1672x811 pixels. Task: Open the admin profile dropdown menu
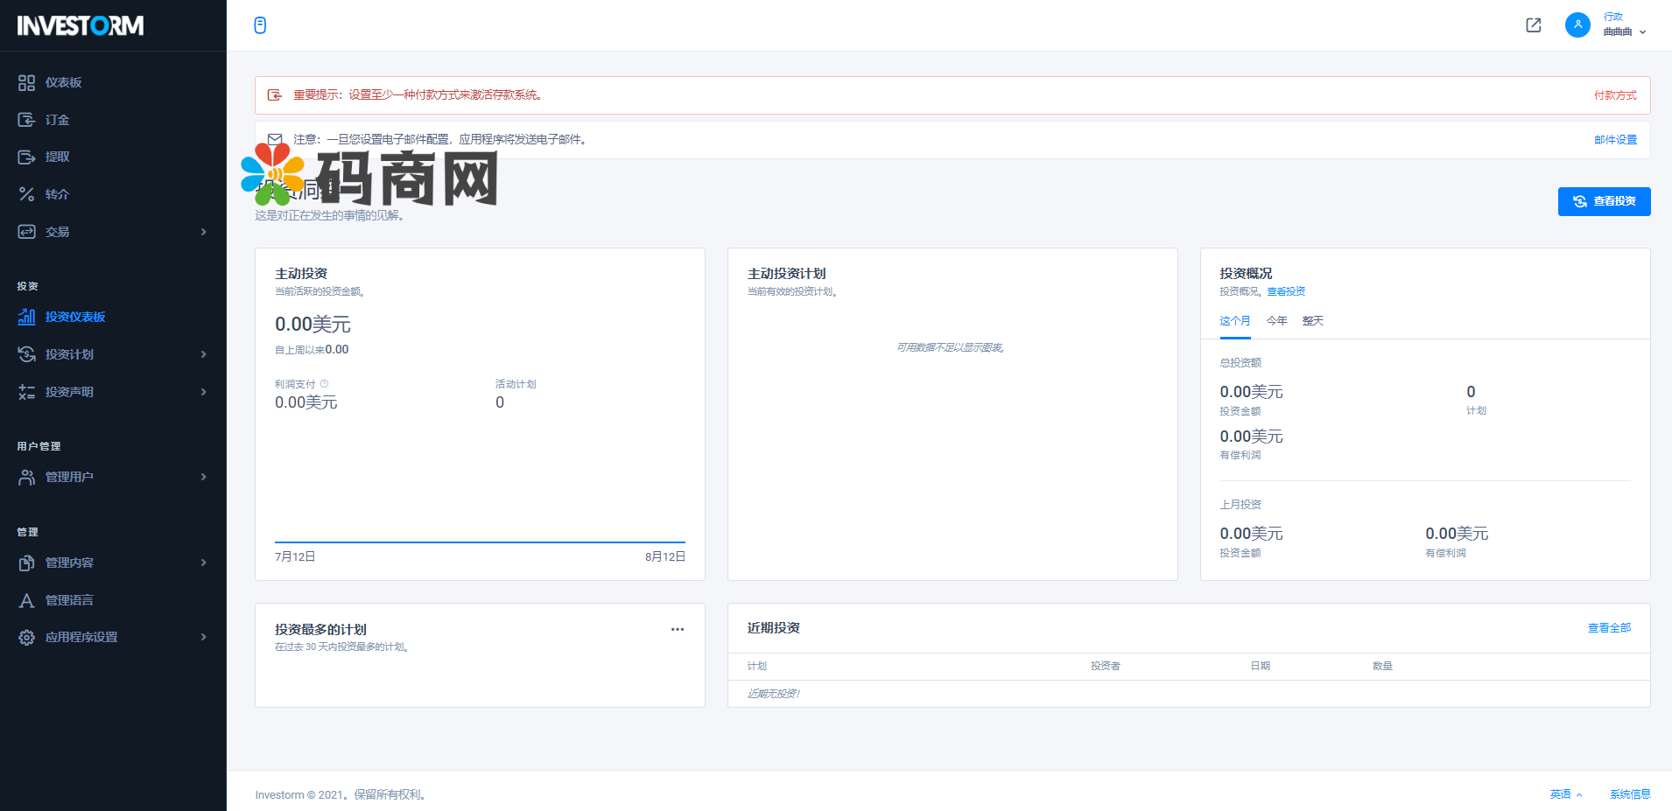(x=1624, y=25)
